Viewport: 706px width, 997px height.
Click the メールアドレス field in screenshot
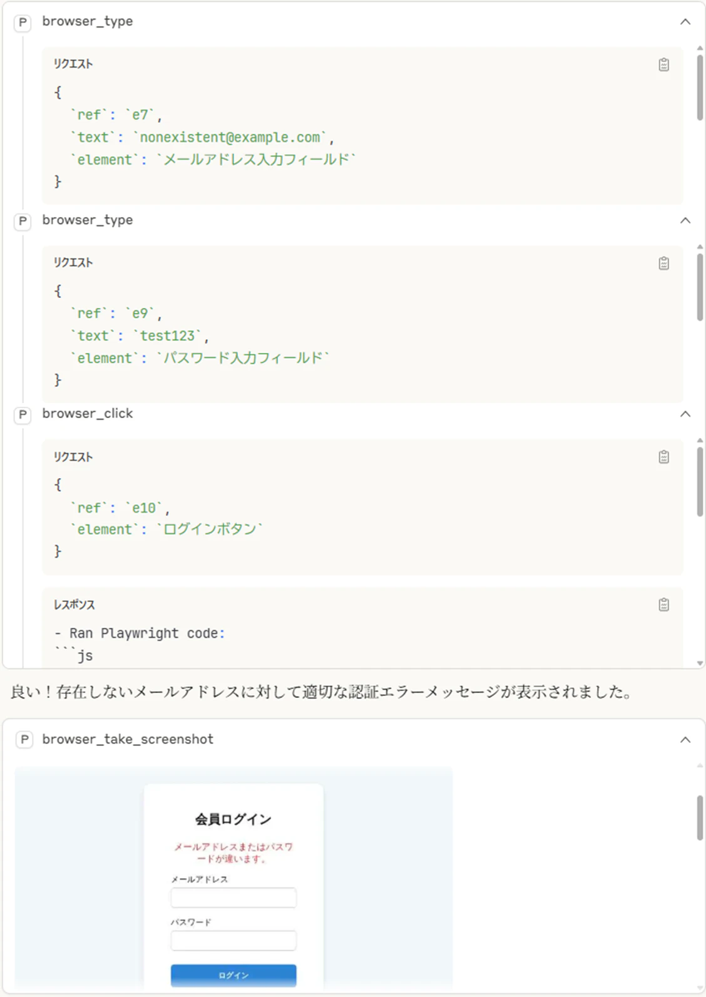tap(233, 897)
